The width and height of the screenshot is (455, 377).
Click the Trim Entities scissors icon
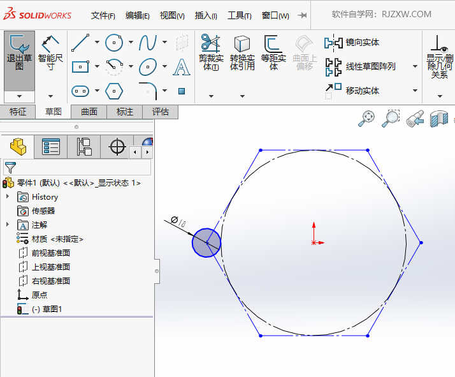(210, 43)
